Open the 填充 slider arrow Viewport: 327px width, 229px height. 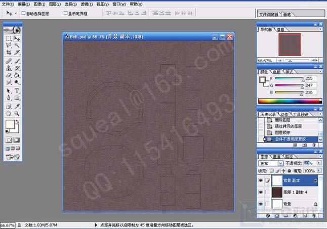click(319, 170)
